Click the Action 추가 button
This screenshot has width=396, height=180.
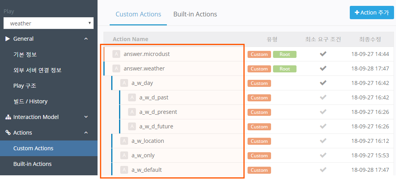click(372, 13)
